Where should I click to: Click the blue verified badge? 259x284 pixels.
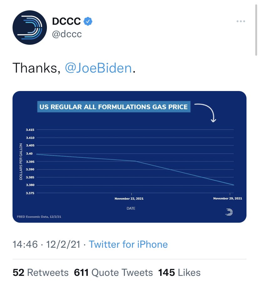coord(88,21)
